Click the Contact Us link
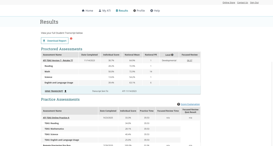273x146 pixels. [x=243, y=2]
